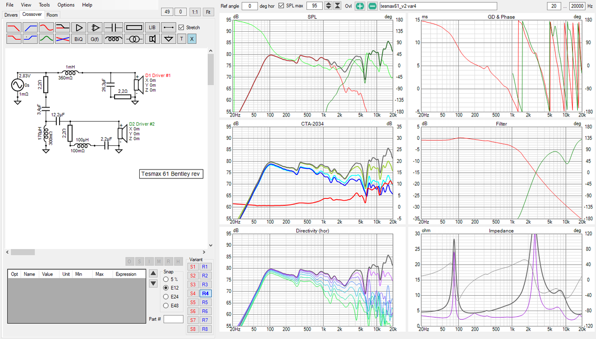Open the Options menu

pos(66,5)
